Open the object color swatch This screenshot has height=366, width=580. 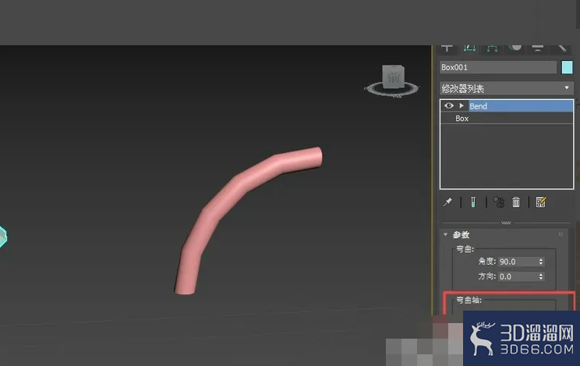(567, 67)
